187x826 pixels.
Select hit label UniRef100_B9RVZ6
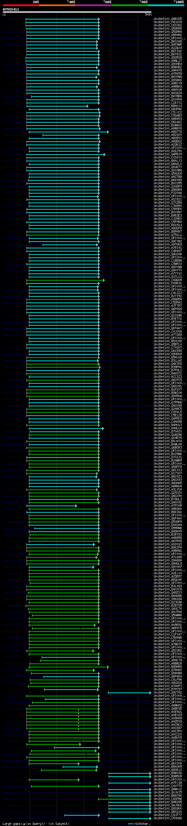tap(168, 773)
